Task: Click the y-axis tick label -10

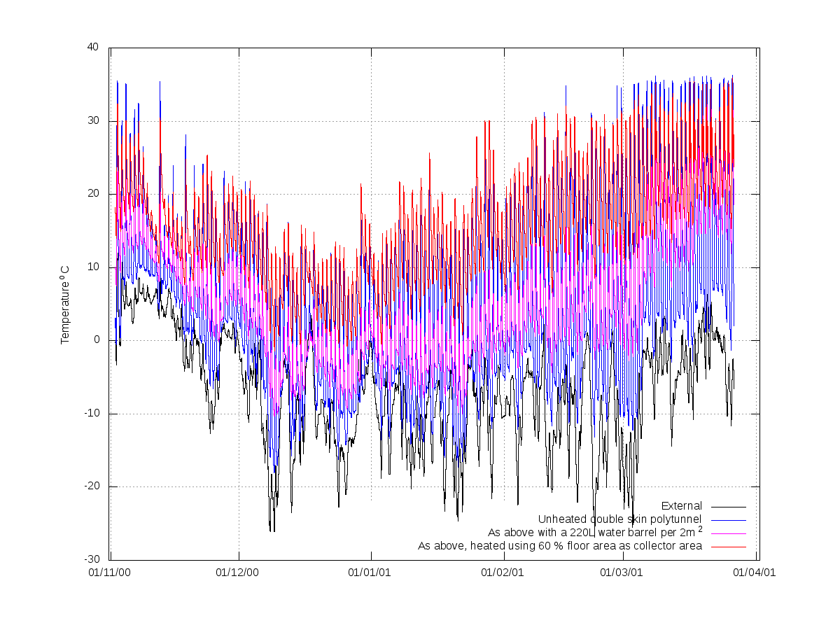Action: point(92,413)
